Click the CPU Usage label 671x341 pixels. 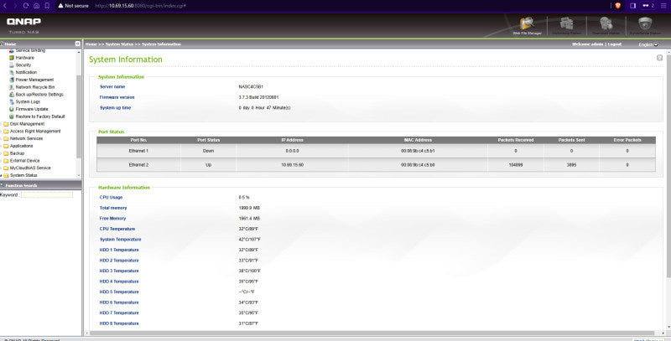click(x=111, y=198)
